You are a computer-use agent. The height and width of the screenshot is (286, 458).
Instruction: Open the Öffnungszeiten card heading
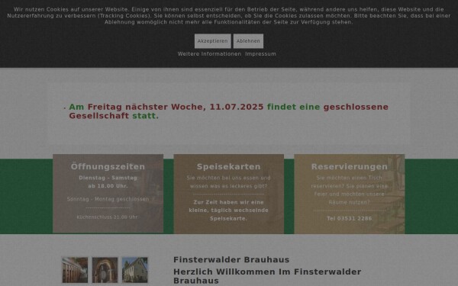click(108, 166)
